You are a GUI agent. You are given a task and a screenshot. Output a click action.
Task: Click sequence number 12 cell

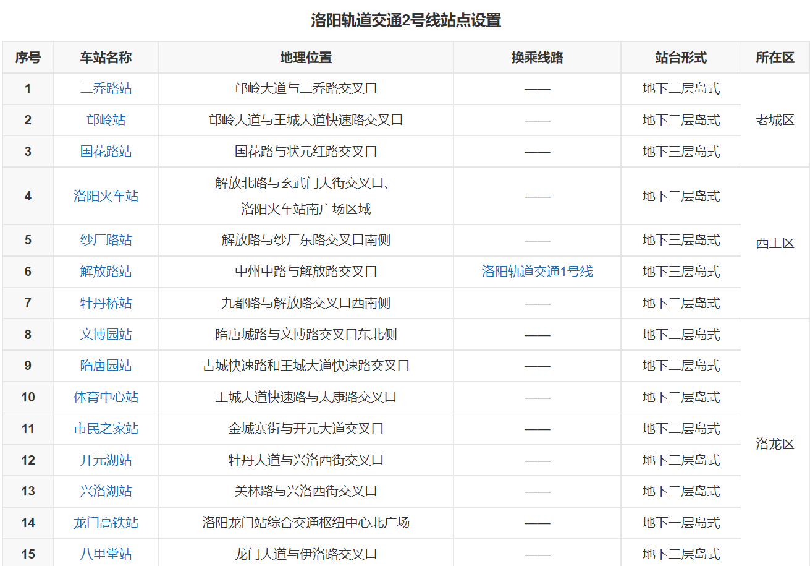[x=28, y=460]
